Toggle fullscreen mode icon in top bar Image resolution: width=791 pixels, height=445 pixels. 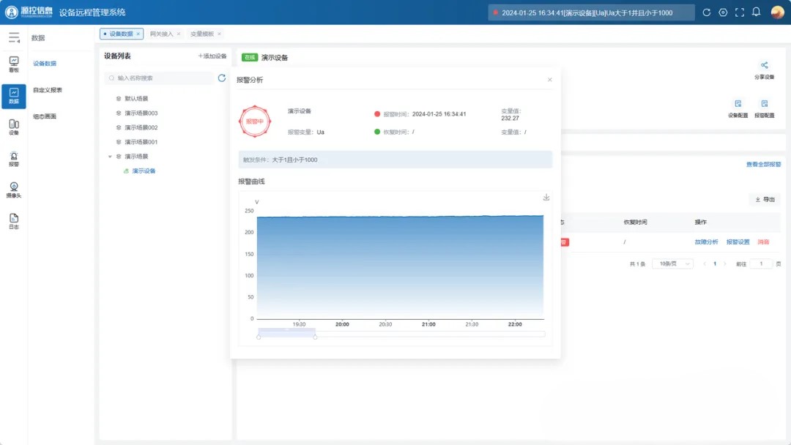[740, 12]
